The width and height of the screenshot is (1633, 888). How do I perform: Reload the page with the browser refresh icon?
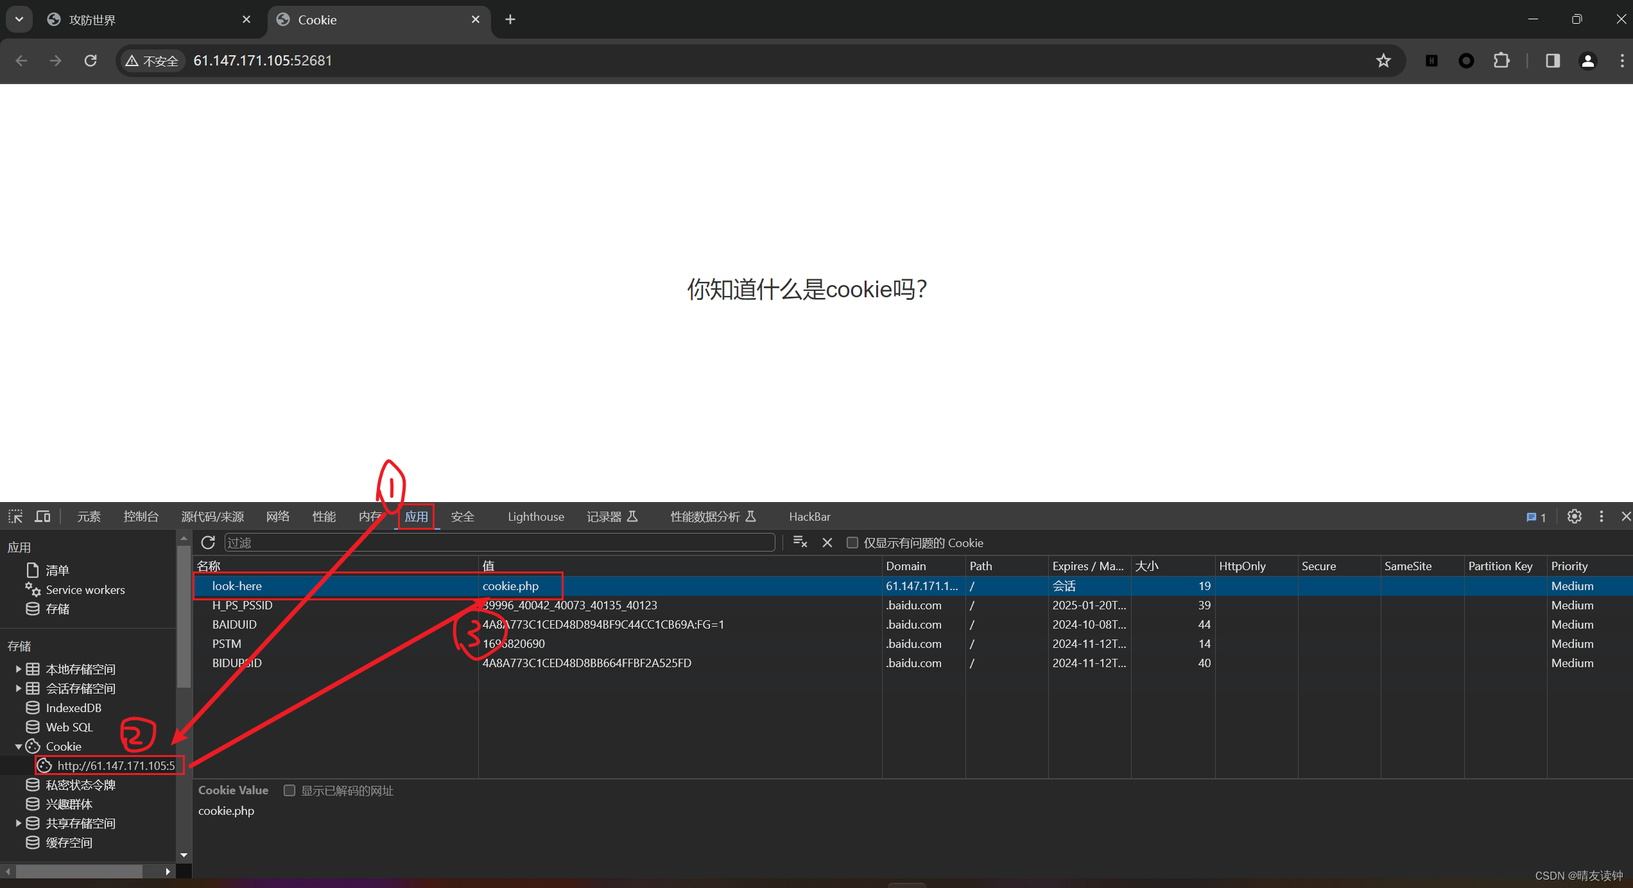[91, 60]
